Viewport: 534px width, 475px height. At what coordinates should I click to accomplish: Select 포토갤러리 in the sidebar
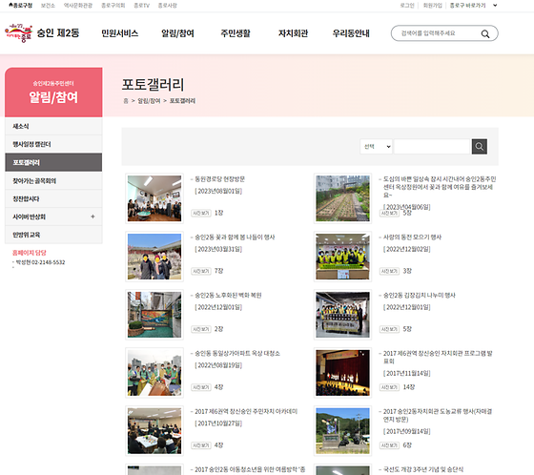[53, 162]
